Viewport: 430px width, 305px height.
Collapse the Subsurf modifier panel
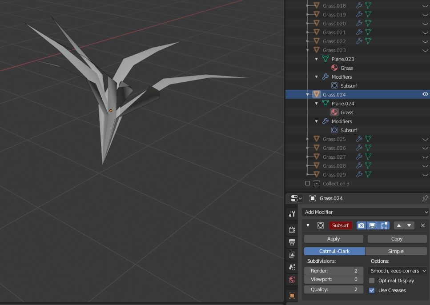pyautogui.click(x=308, y=225)
